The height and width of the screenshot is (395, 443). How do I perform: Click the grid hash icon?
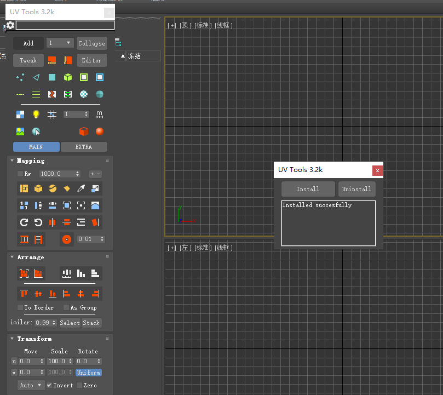tap(52, 115)
